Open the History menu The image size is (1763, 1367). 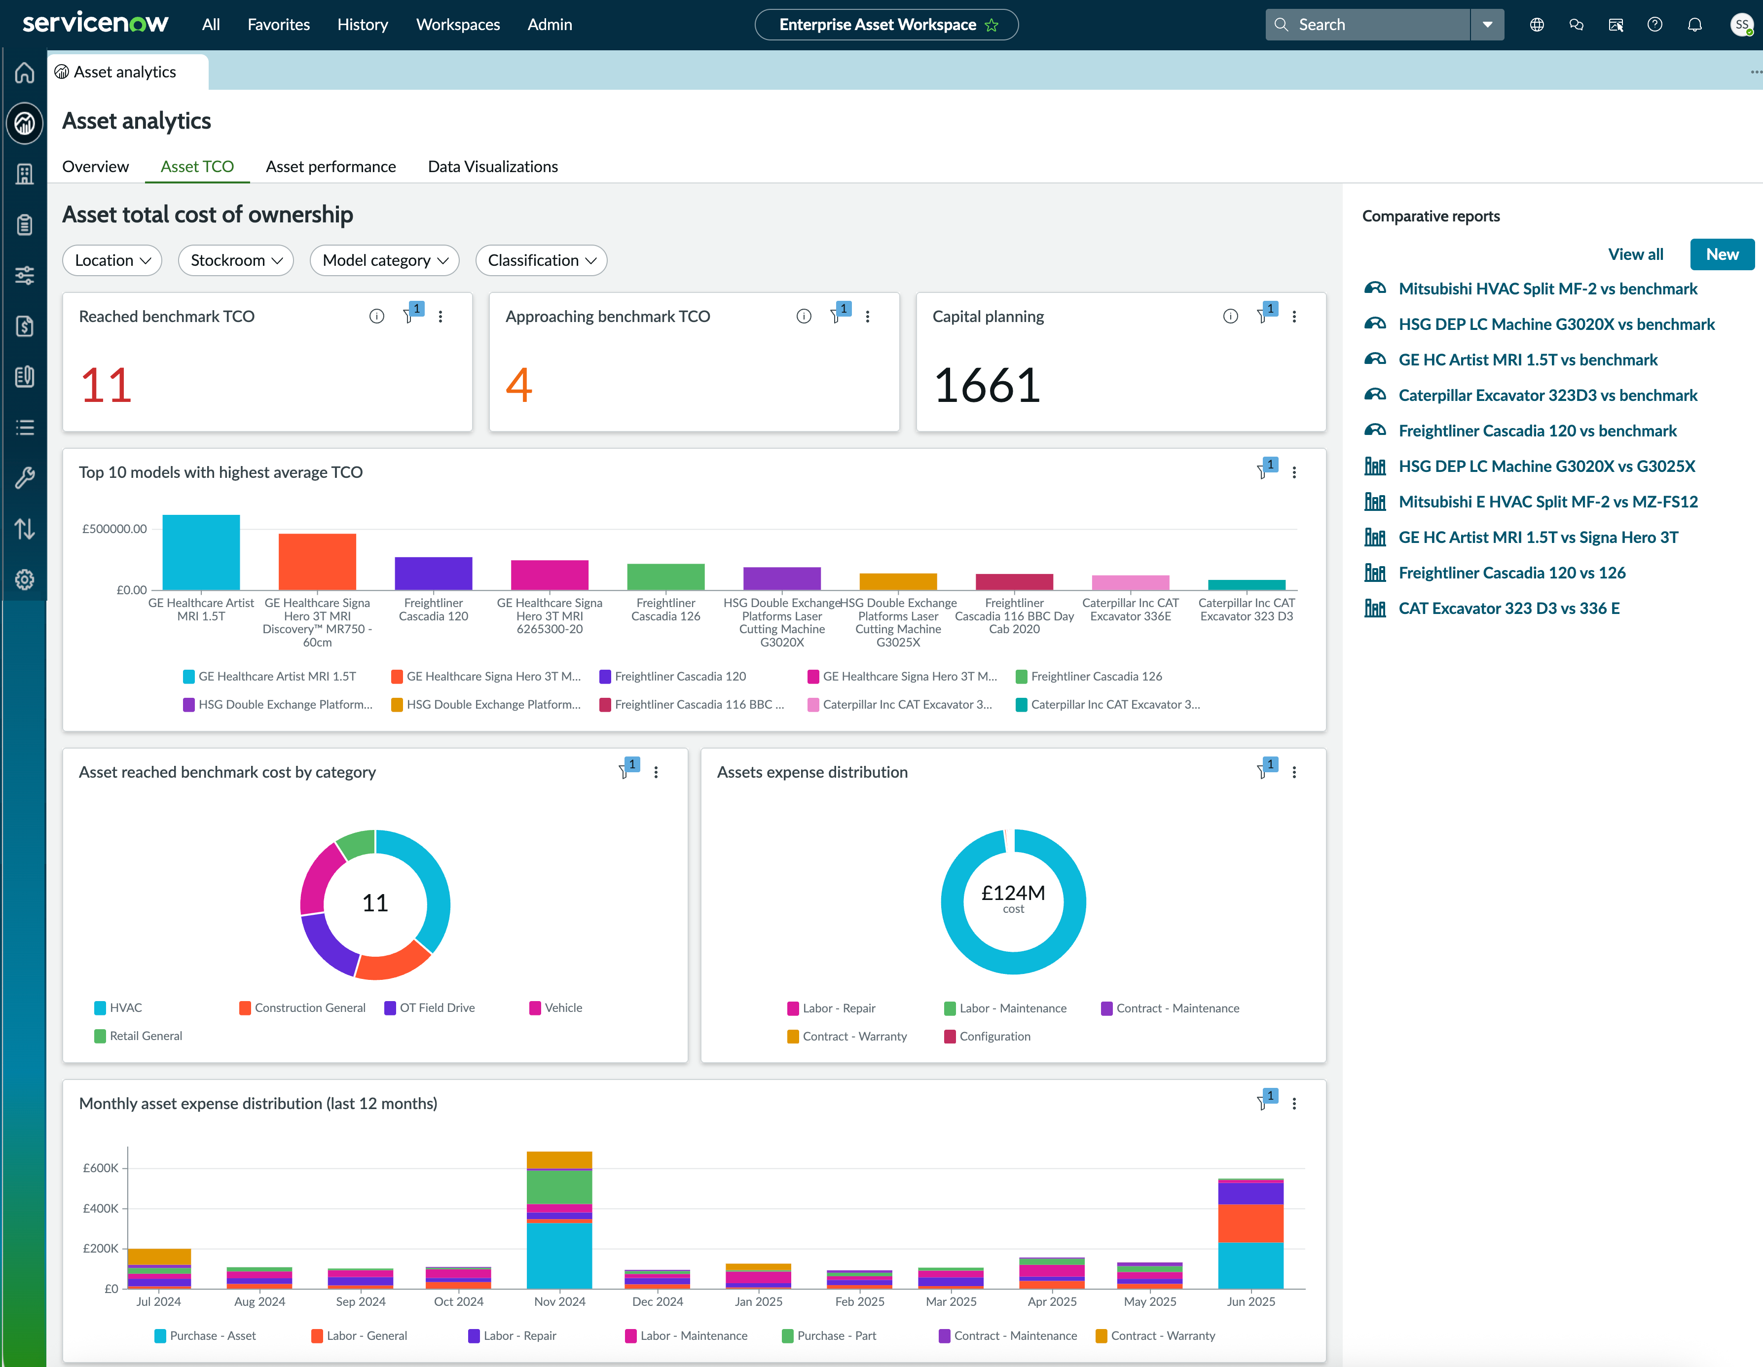tap(363, 25)
